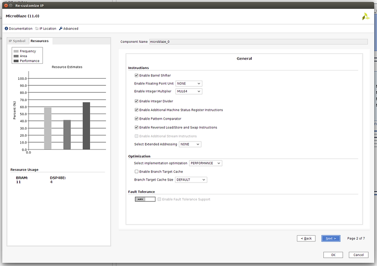The width and height of the screenshot is (377, 266).
Task: Toggle the Fault Tolerance AUTO switch
Action: [145, 199]
